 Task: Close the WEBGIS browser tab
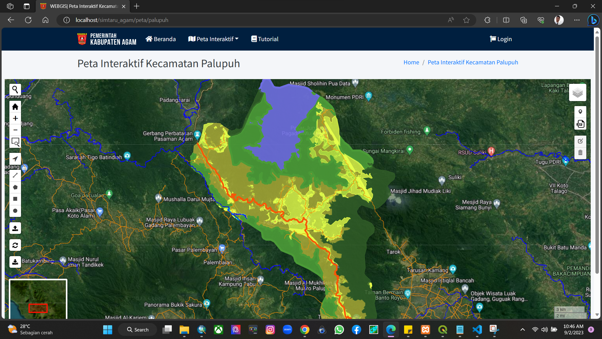tap(124, 6)
